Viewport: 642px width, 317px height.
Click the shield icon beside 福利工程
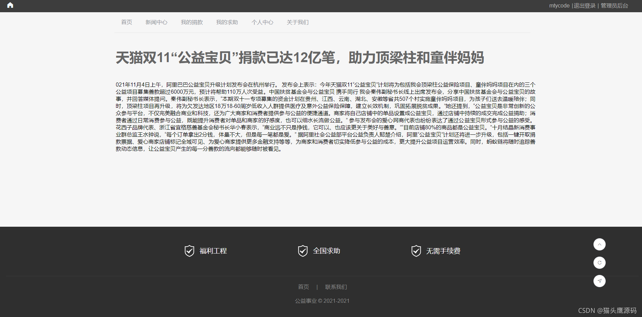pos(189,251)
